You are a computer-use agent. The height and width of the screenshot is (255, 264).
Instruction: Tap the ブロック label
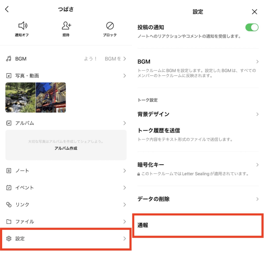pyautogui.click(x=110, y=35)
